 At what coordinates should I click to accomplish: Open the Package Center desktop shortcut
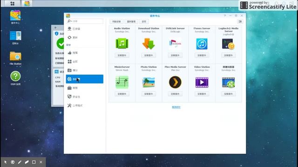click(x=15, y=17)
